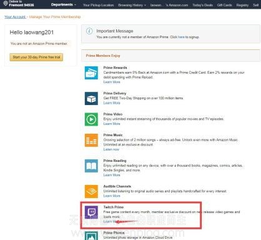Open the Registry page

tap(242, 5)
